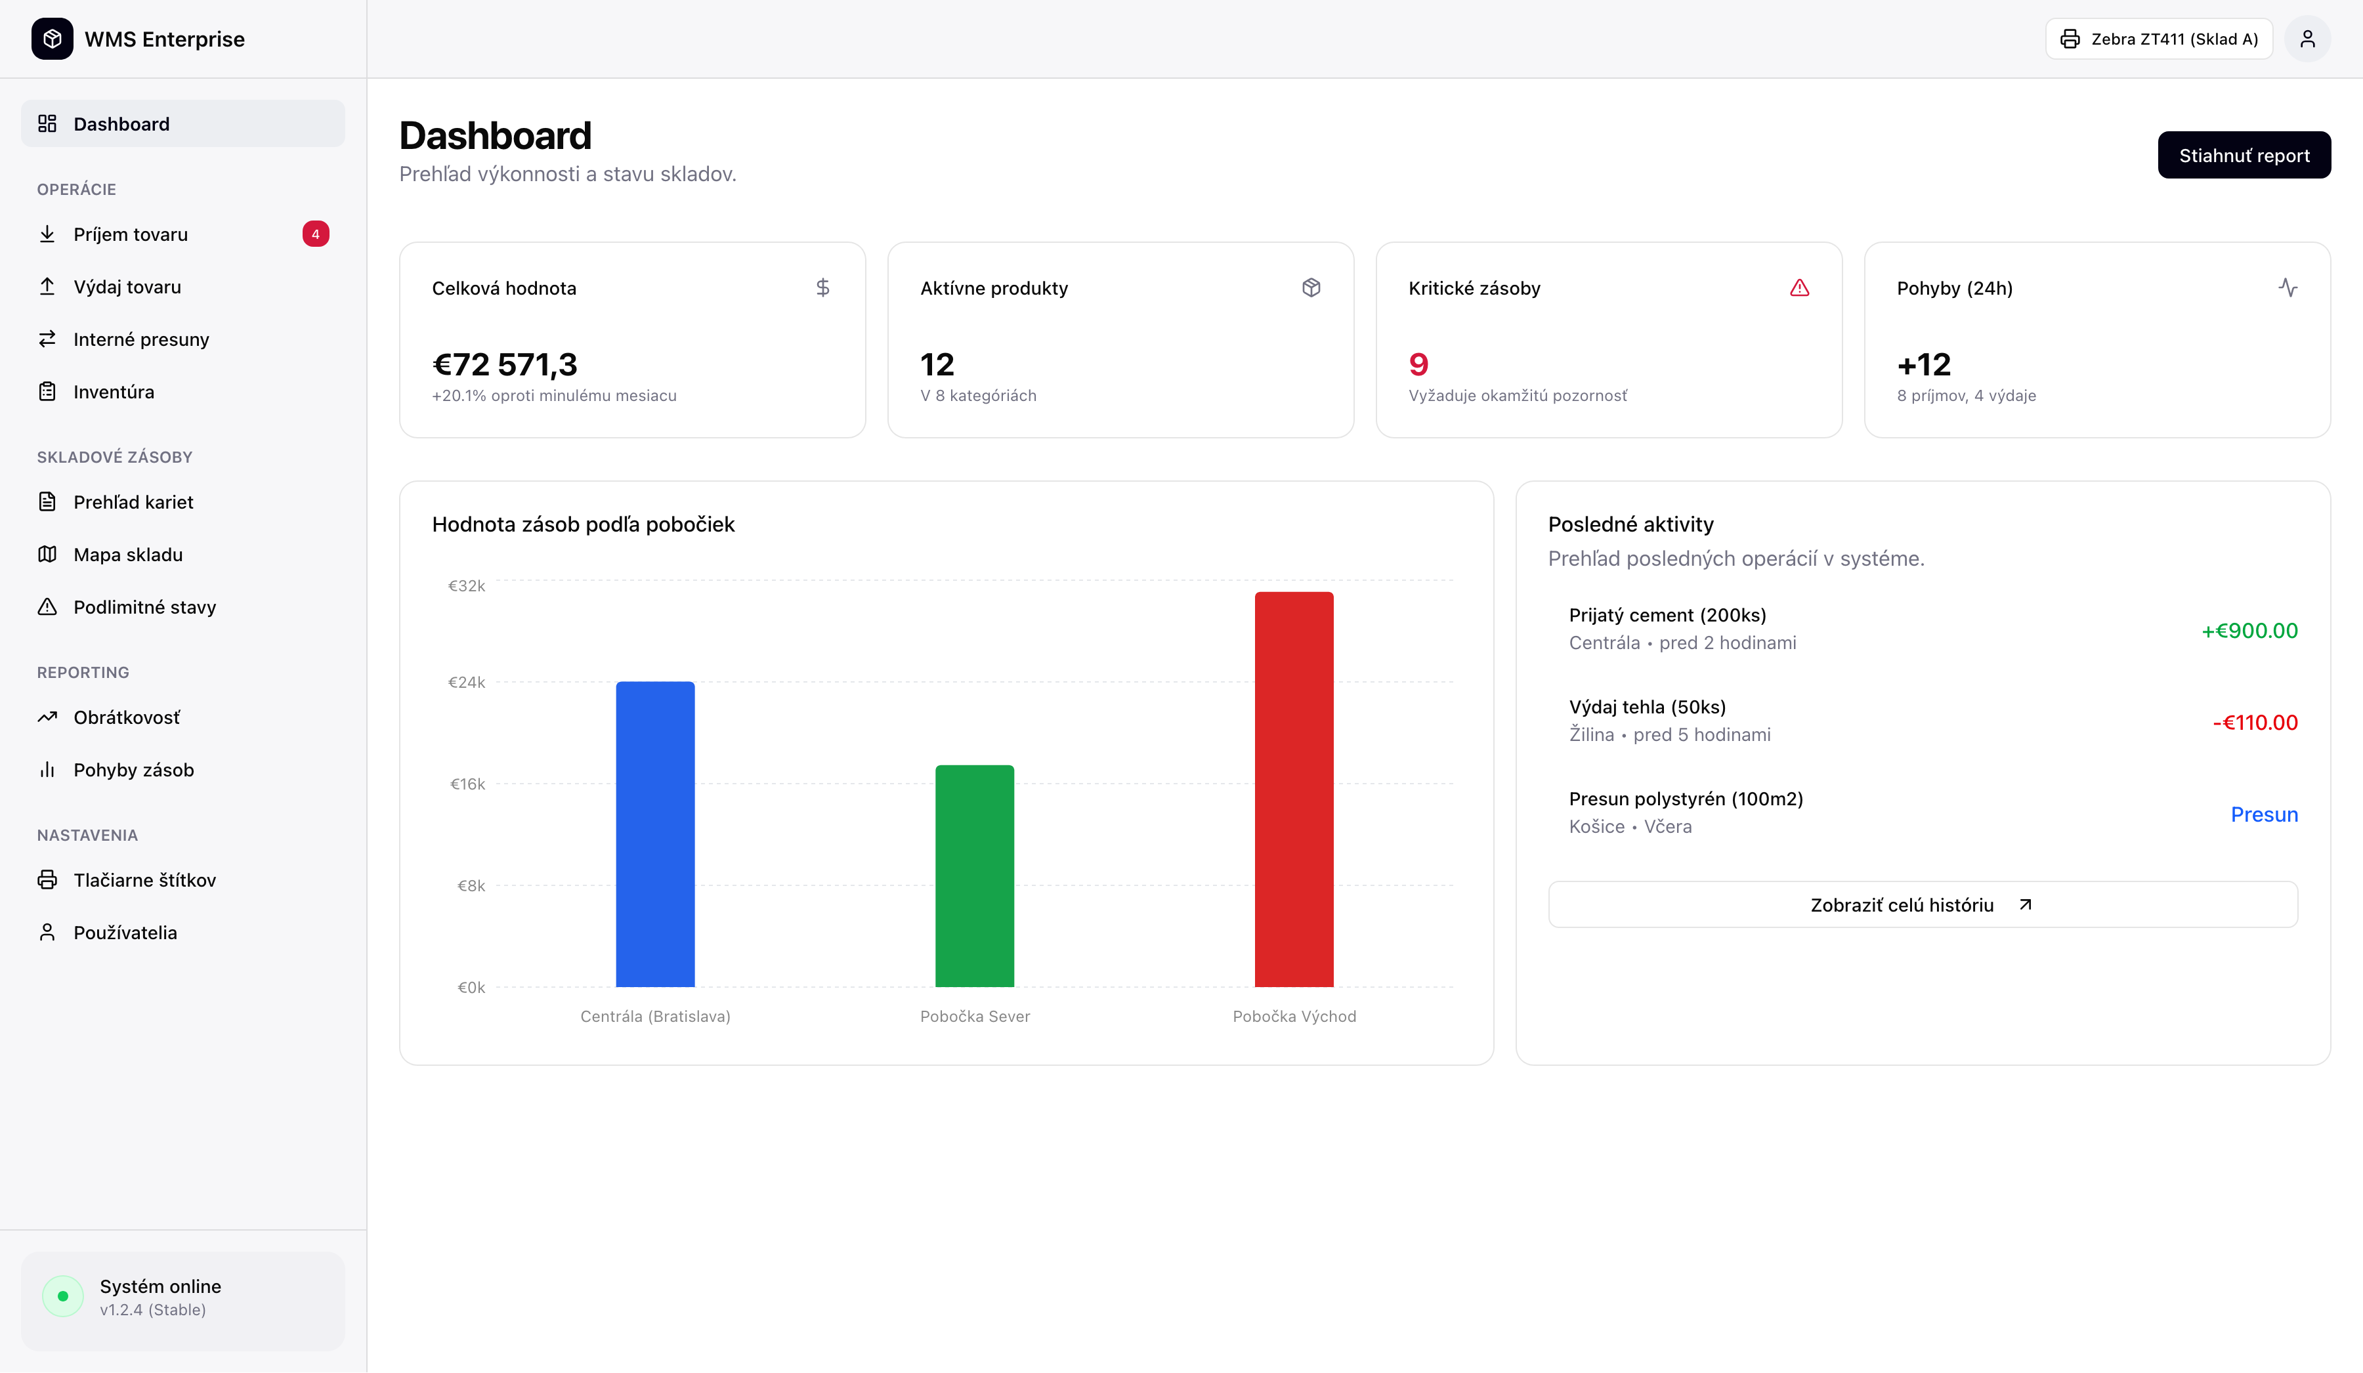Navigate to Podlimitné stavy
The image size is (2363, 1373).
144,607
